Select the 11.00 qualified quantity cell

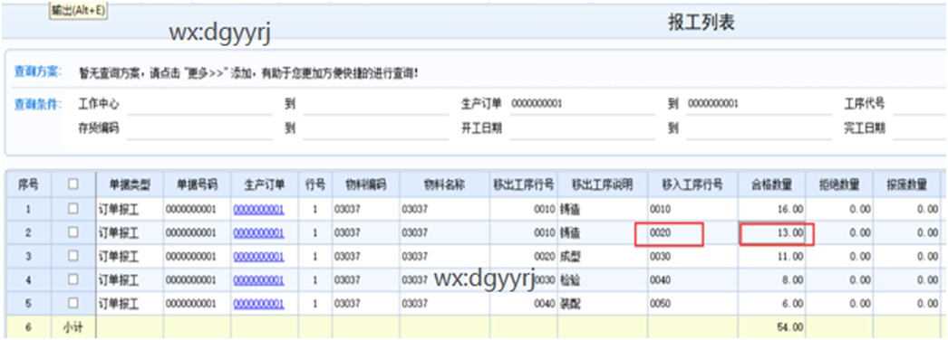tap(772, 256)
